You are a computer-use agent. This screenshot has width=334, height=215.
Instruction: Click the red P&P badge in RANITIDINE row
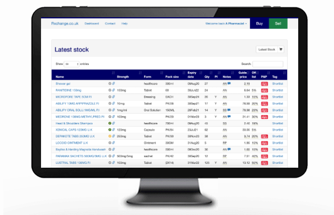pyautogui.click(x=264, y=90)
